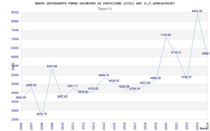Click the data label 4251.11
The height and width of the screenshot is (131, 210).
[72, 86]
